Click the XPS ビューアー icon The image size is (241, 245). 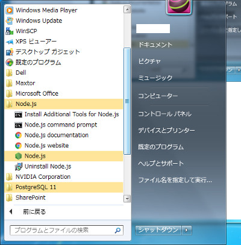[9, 42]
